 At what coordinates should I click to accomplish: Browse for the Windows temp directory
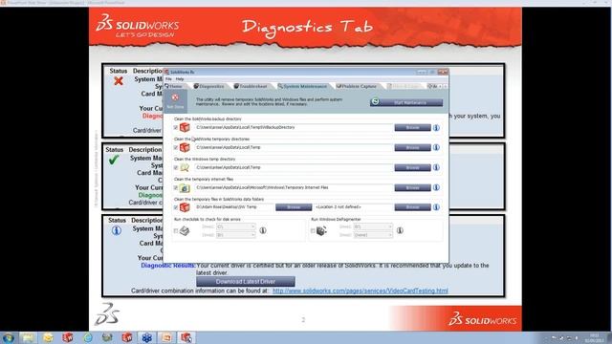pyautogui.click(x=412, y=168)
